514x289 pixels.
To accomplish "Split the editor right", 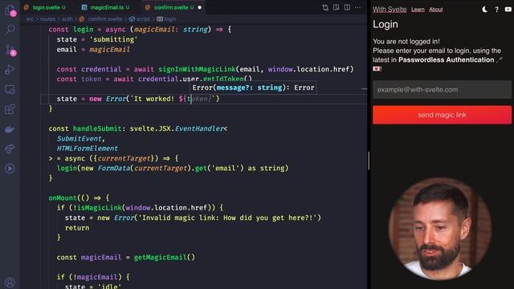I will click(x=347, y=7).
